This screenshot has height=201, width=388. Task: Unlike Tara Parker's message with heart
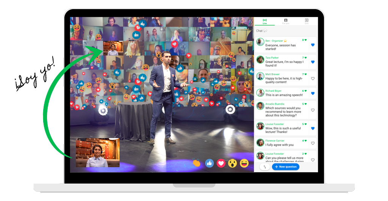tap(313, 62)
